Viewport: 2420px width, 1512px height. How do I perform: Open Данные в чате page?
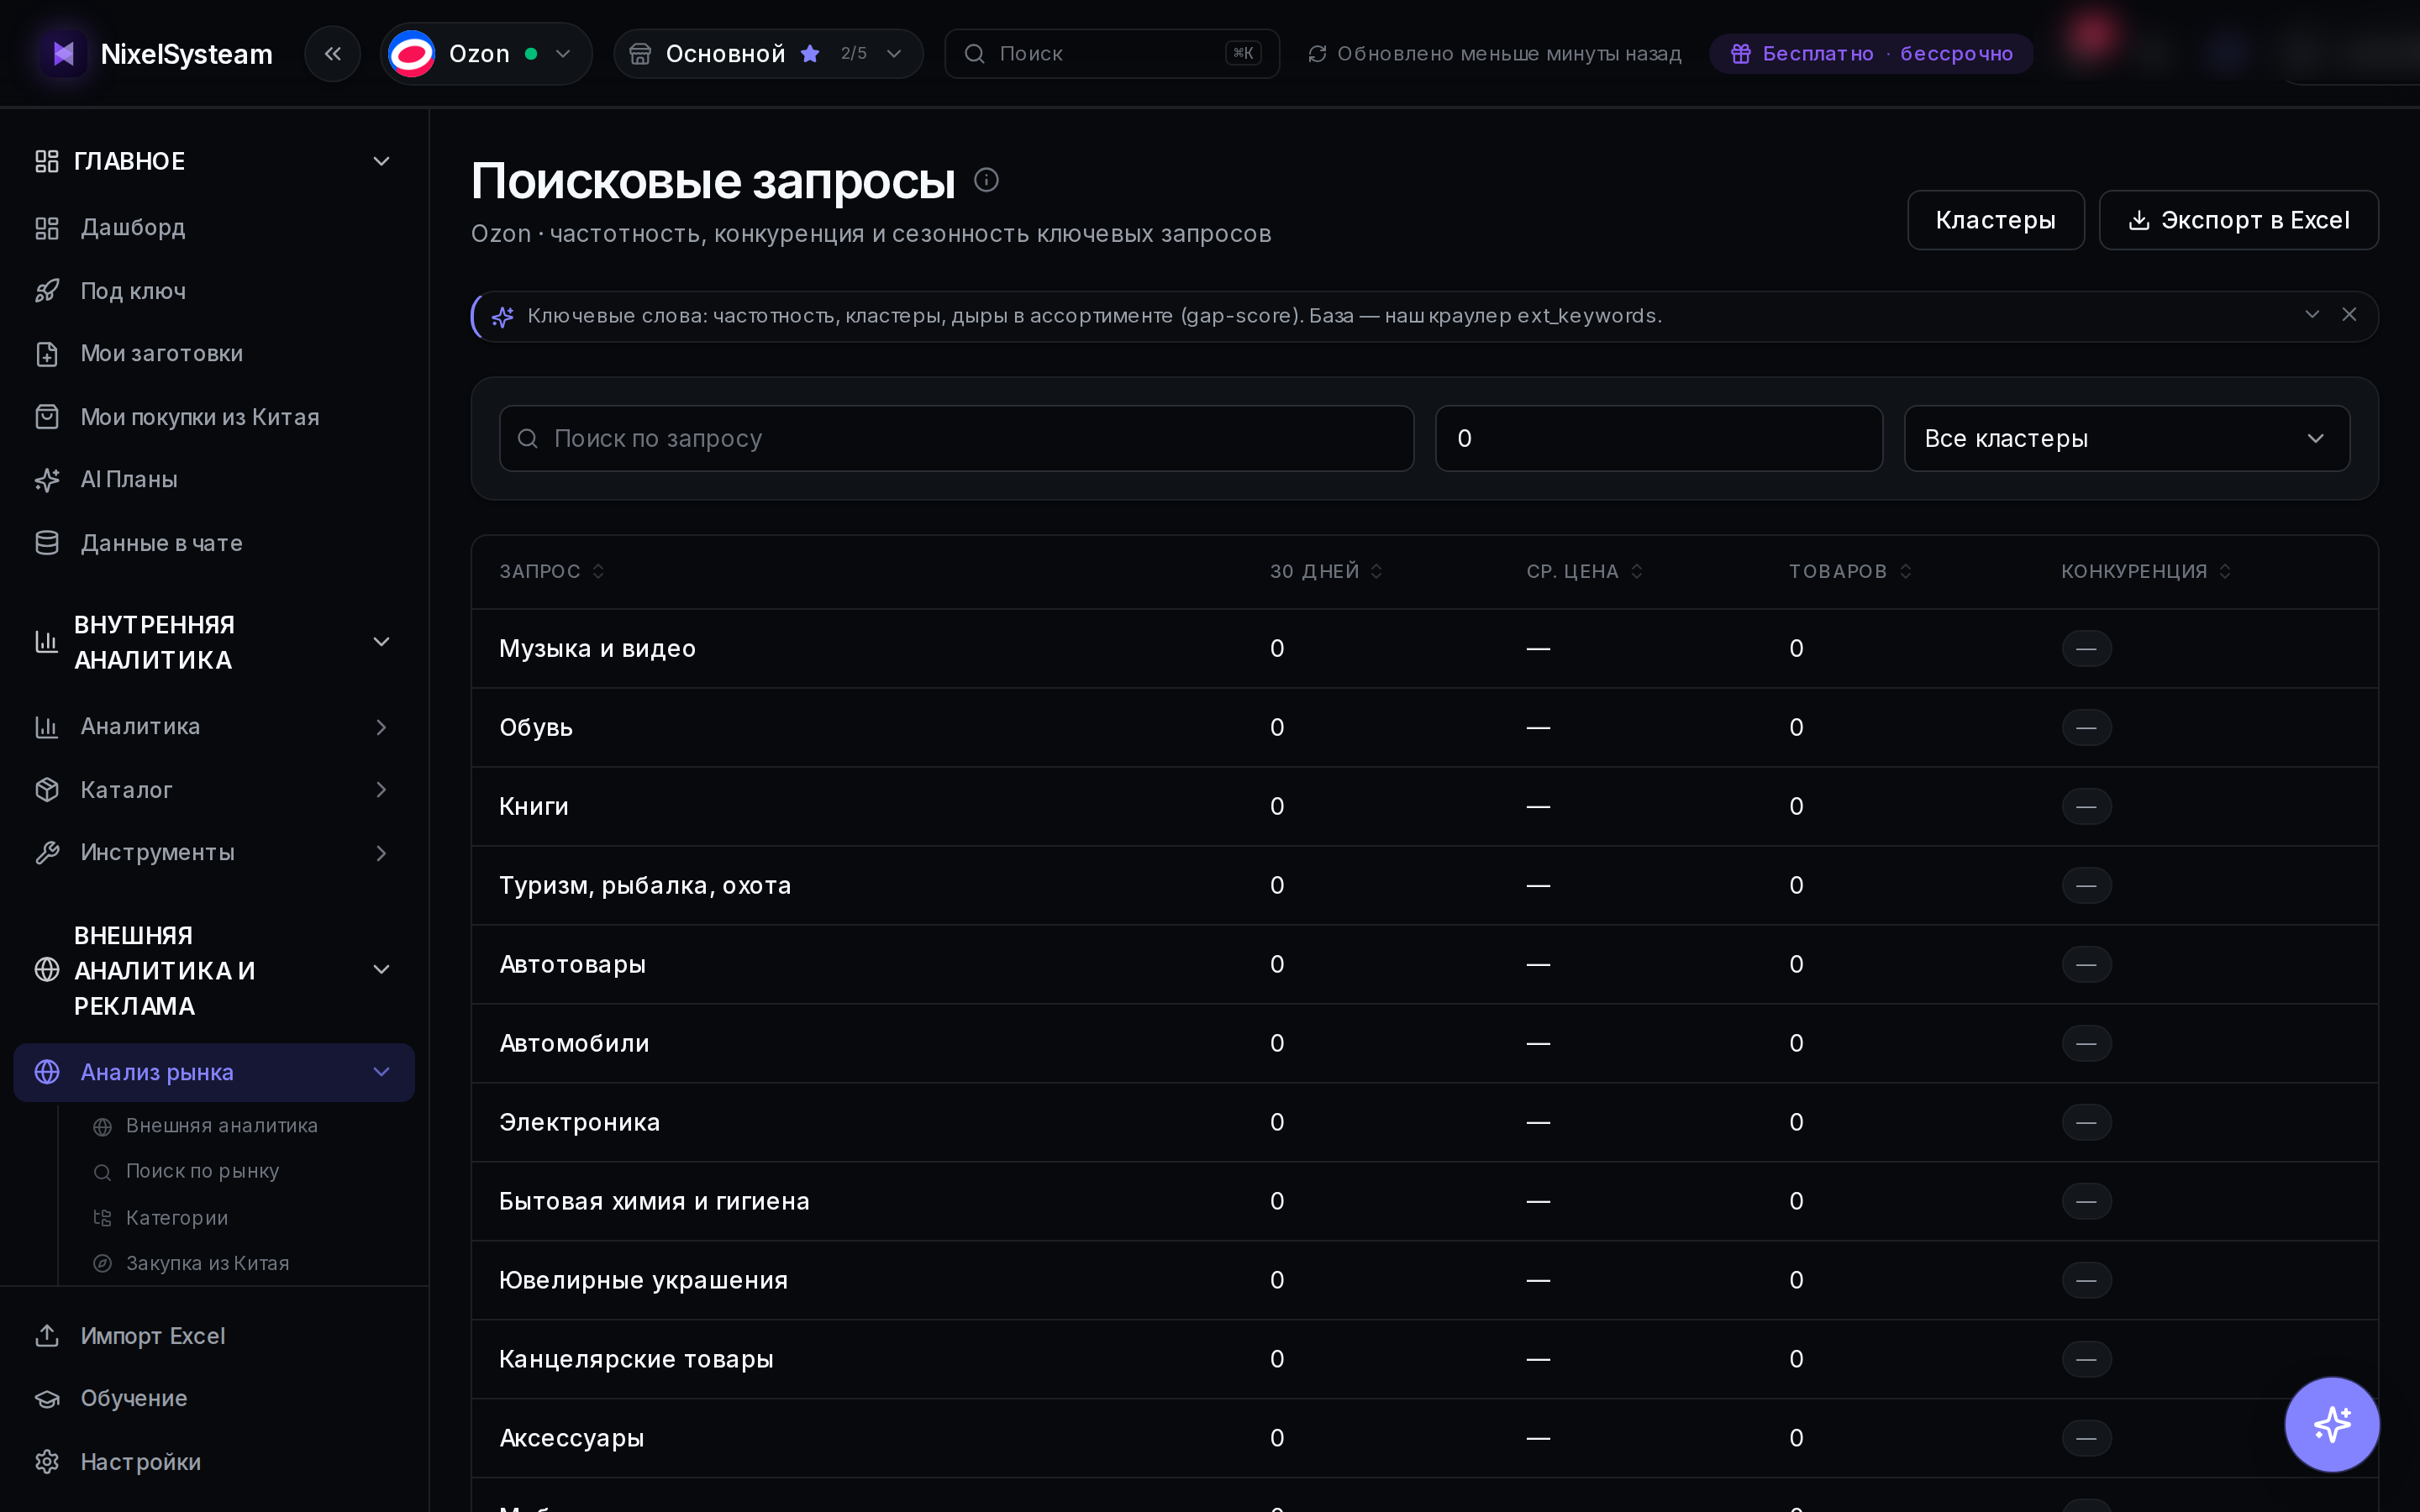click(213, 543)
